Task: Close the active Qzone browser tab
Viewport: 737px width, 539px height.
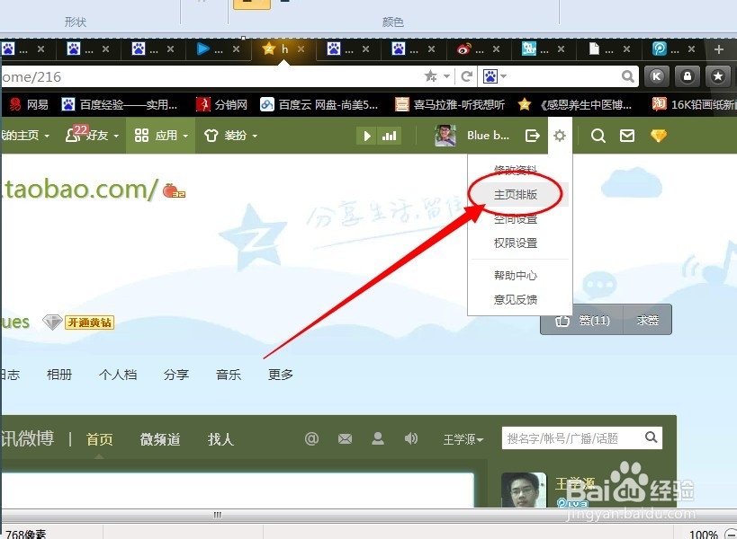Action: pyautogui.click(x=301, y=49)
